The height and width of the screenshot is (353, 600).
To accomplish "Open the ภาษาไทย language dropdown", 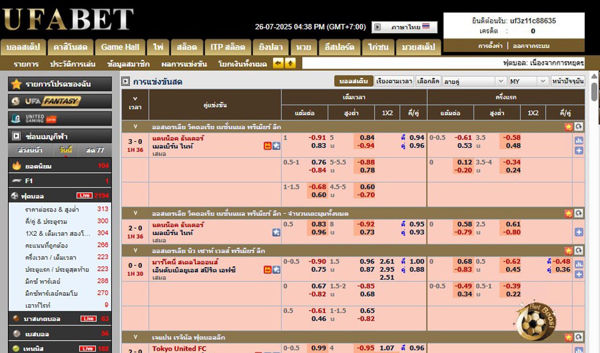I will pos(405,27).
